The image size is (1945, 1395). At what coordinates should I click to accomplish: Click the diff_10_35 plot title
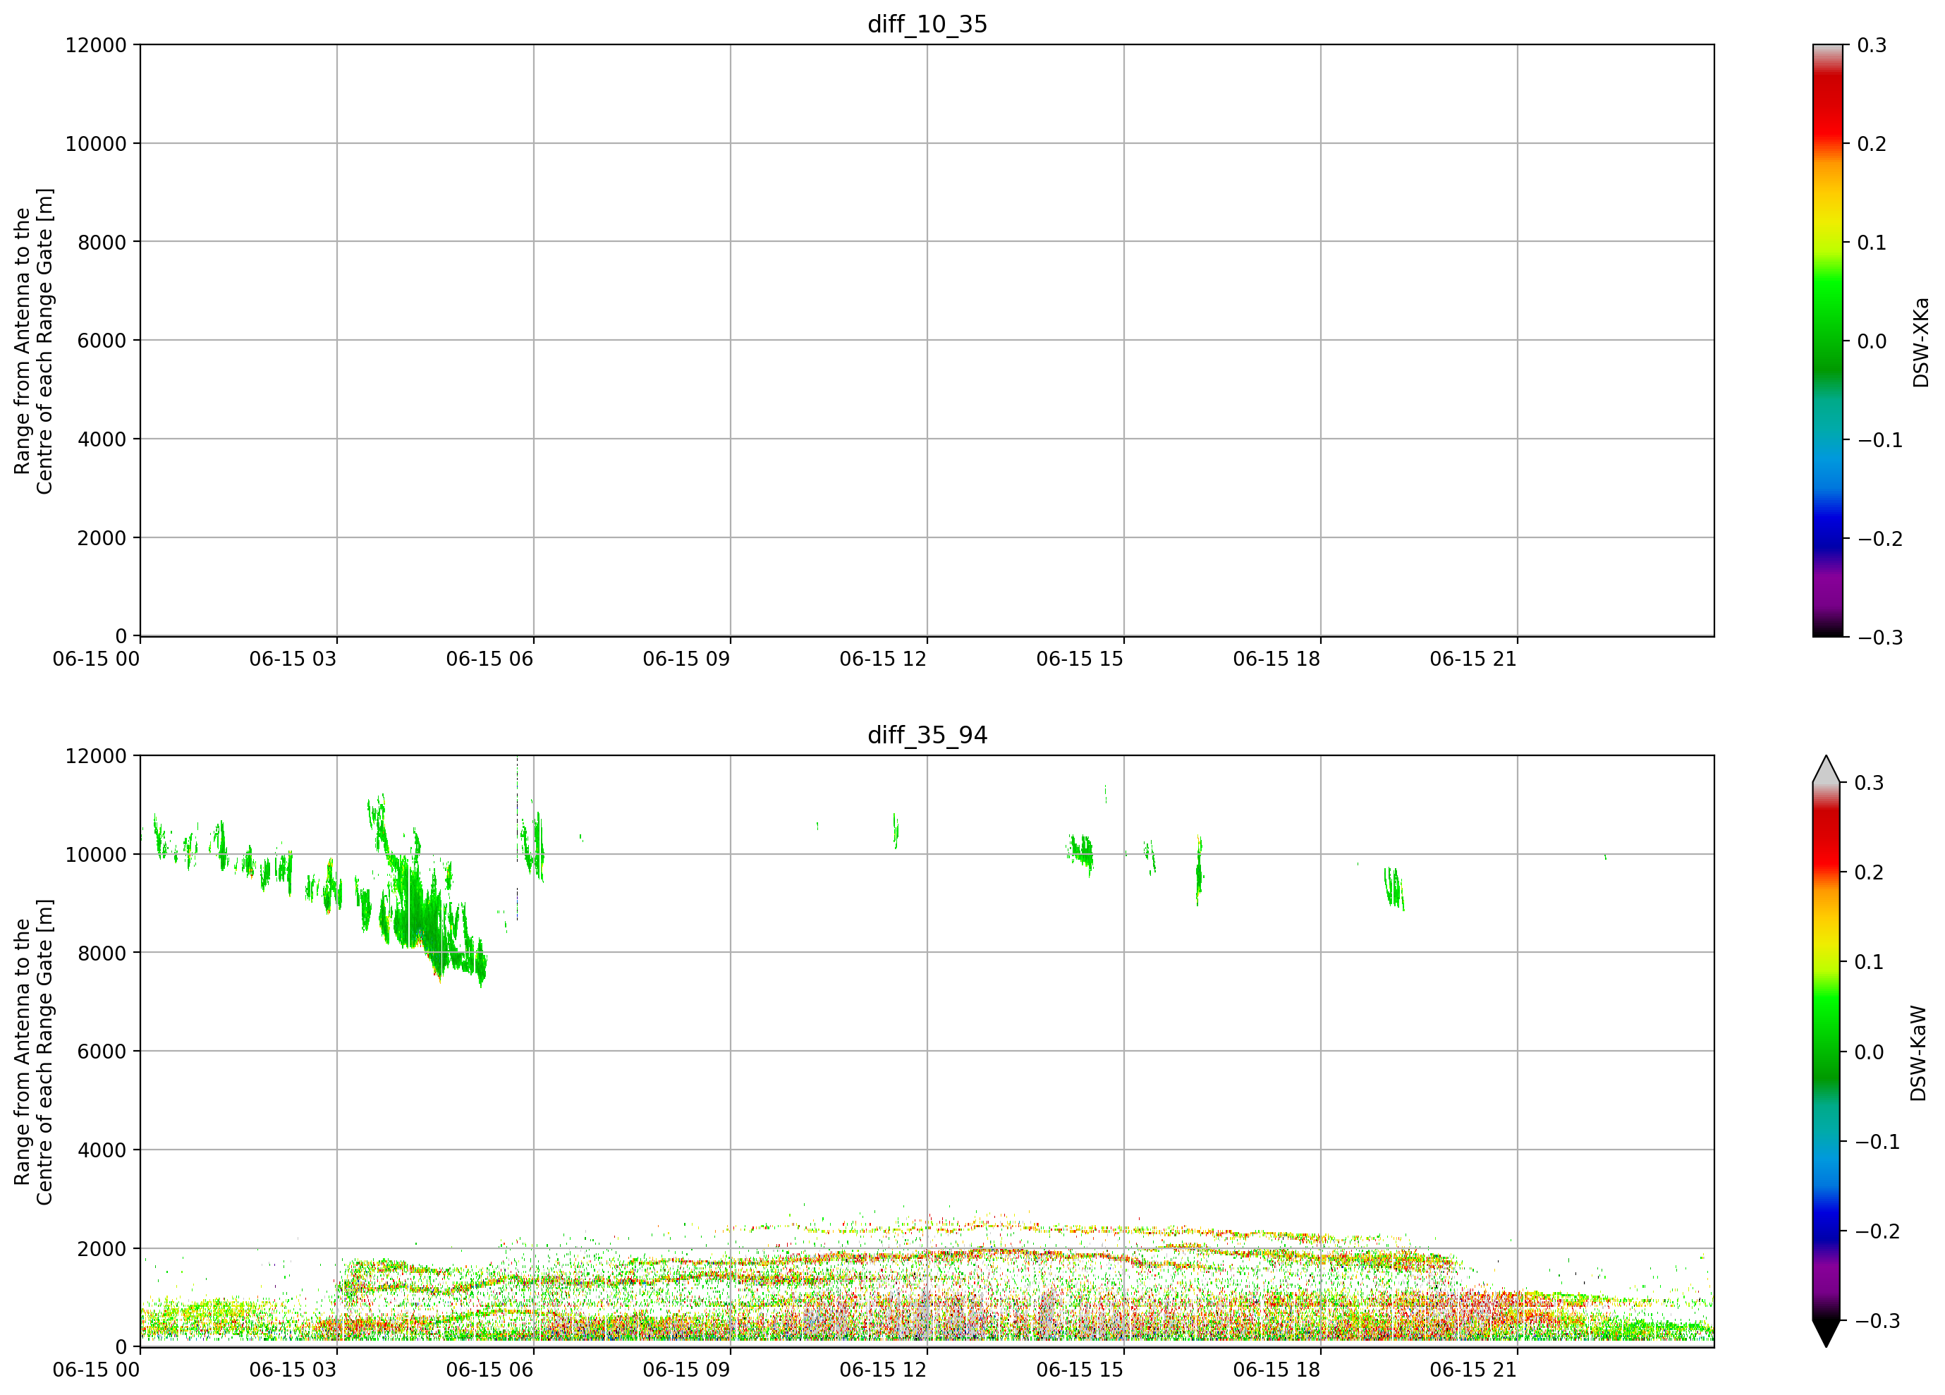pos(927,24)
